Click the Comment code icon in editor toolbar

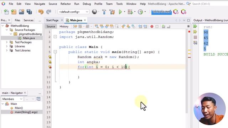click(164, 27)
